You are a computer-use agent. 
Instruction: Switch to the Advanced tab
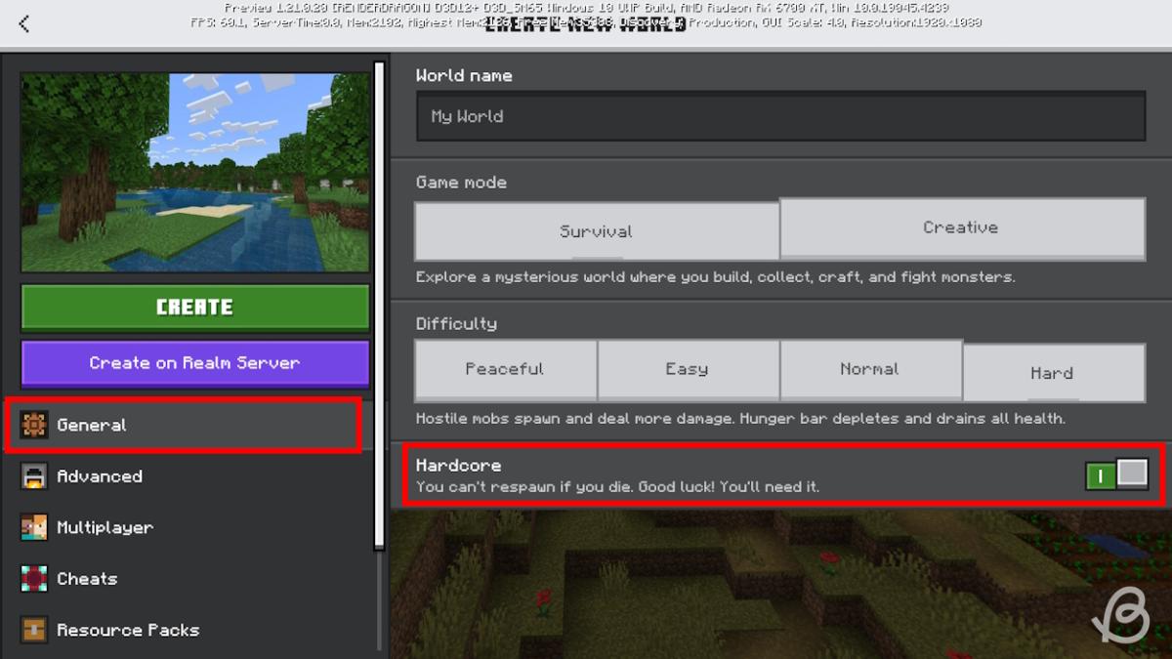click(x=99, y=476)
